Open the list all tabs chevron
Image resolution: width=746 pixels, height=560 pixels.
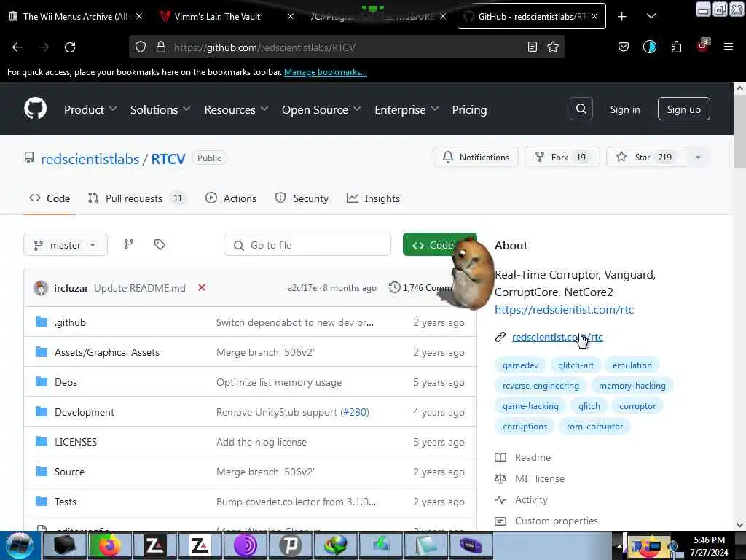pyautogui.click(x=651, y=16)
